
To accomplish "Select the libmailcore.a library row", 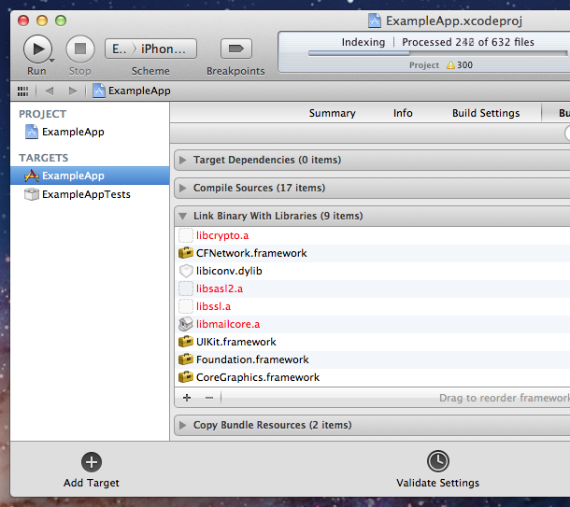I will 373,324.
